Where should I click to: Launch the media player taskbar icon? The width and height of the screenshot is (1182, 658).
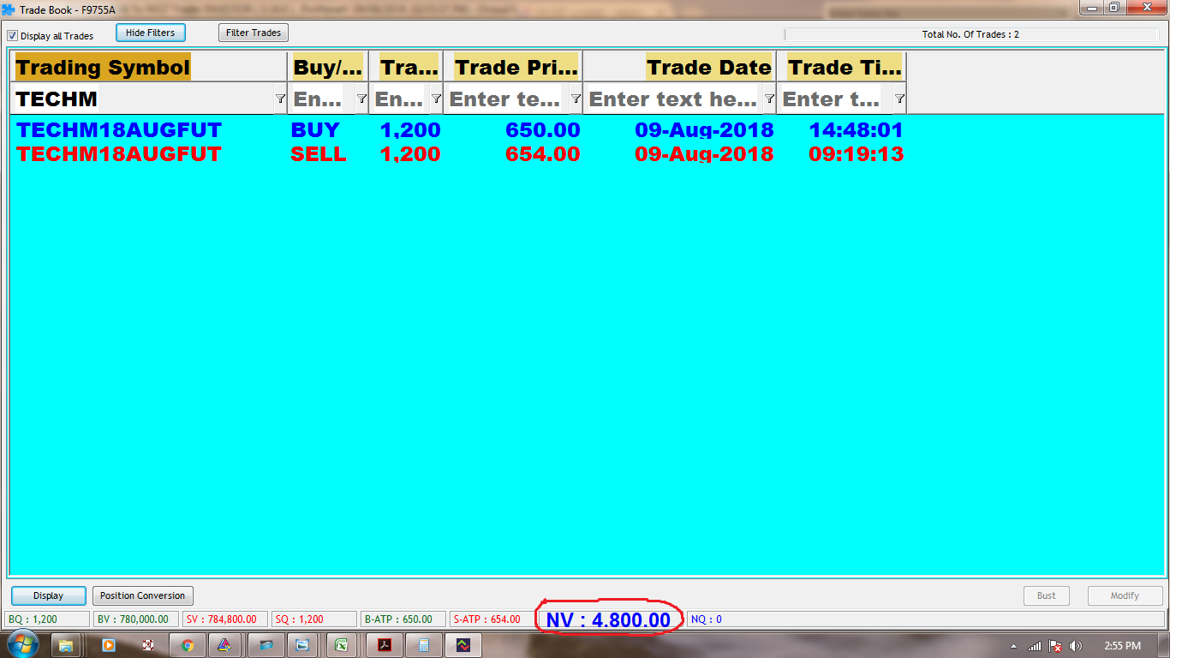pos(109,645)
